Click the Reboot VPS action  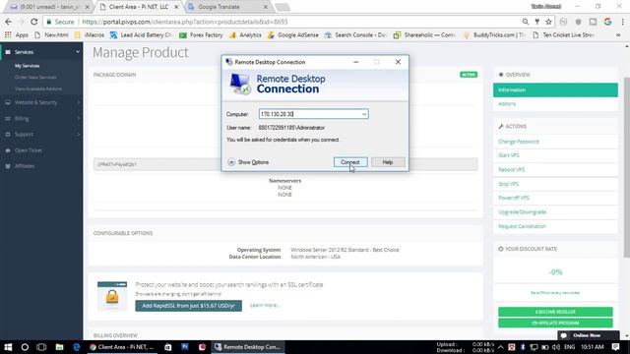coord(512,170)
